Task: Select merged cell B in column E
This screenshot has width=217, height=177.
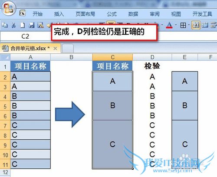Action: point(185,105)
